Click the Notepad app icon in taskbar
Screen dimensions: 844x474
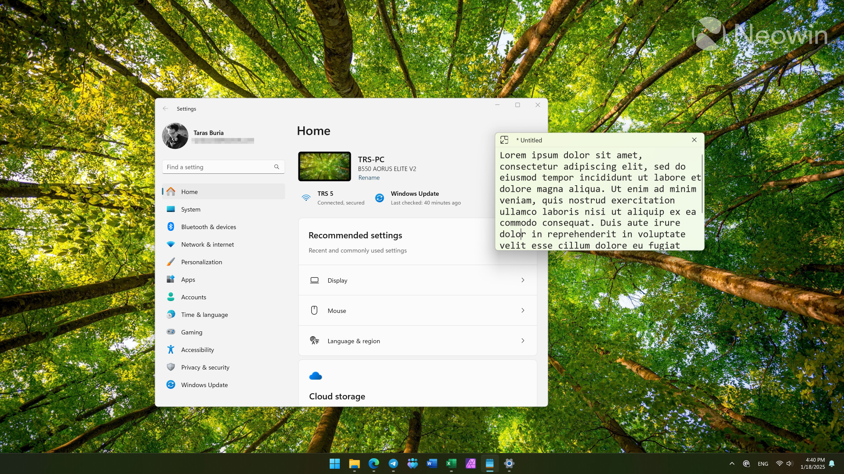(x=491, y=463)
